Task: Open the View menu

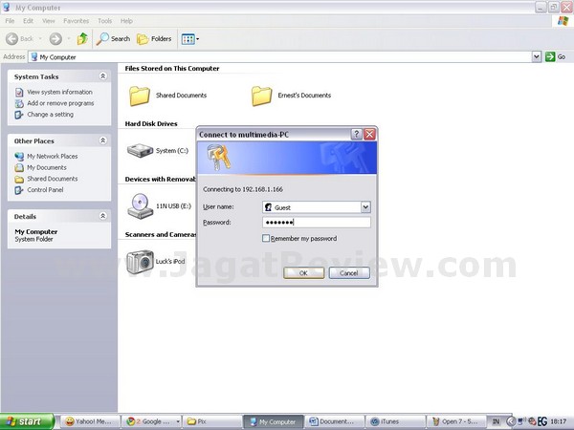Action: (49, 21)
